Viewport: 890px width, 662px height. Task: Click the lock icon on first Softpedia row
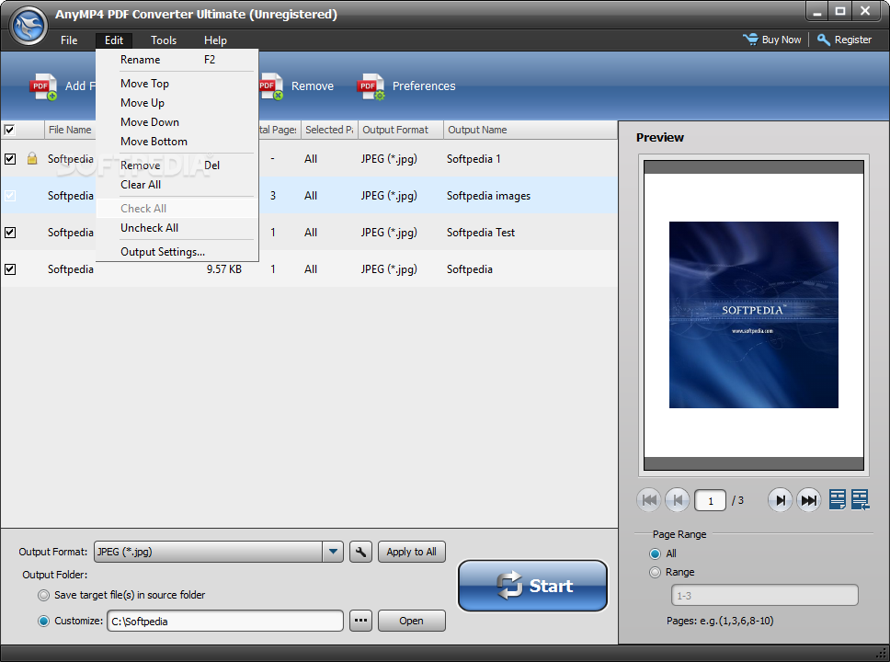coord(32,158)
